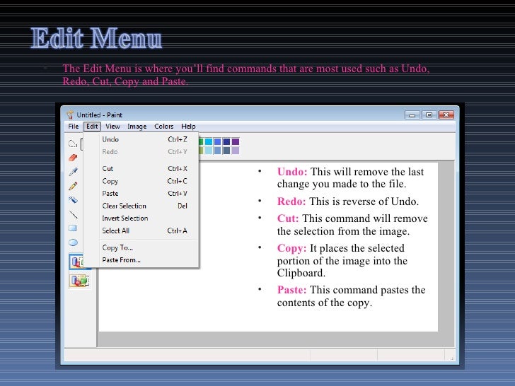Choose the opaque selection option
The height and width of the screenshot is (386, 515).
[77, 262]
